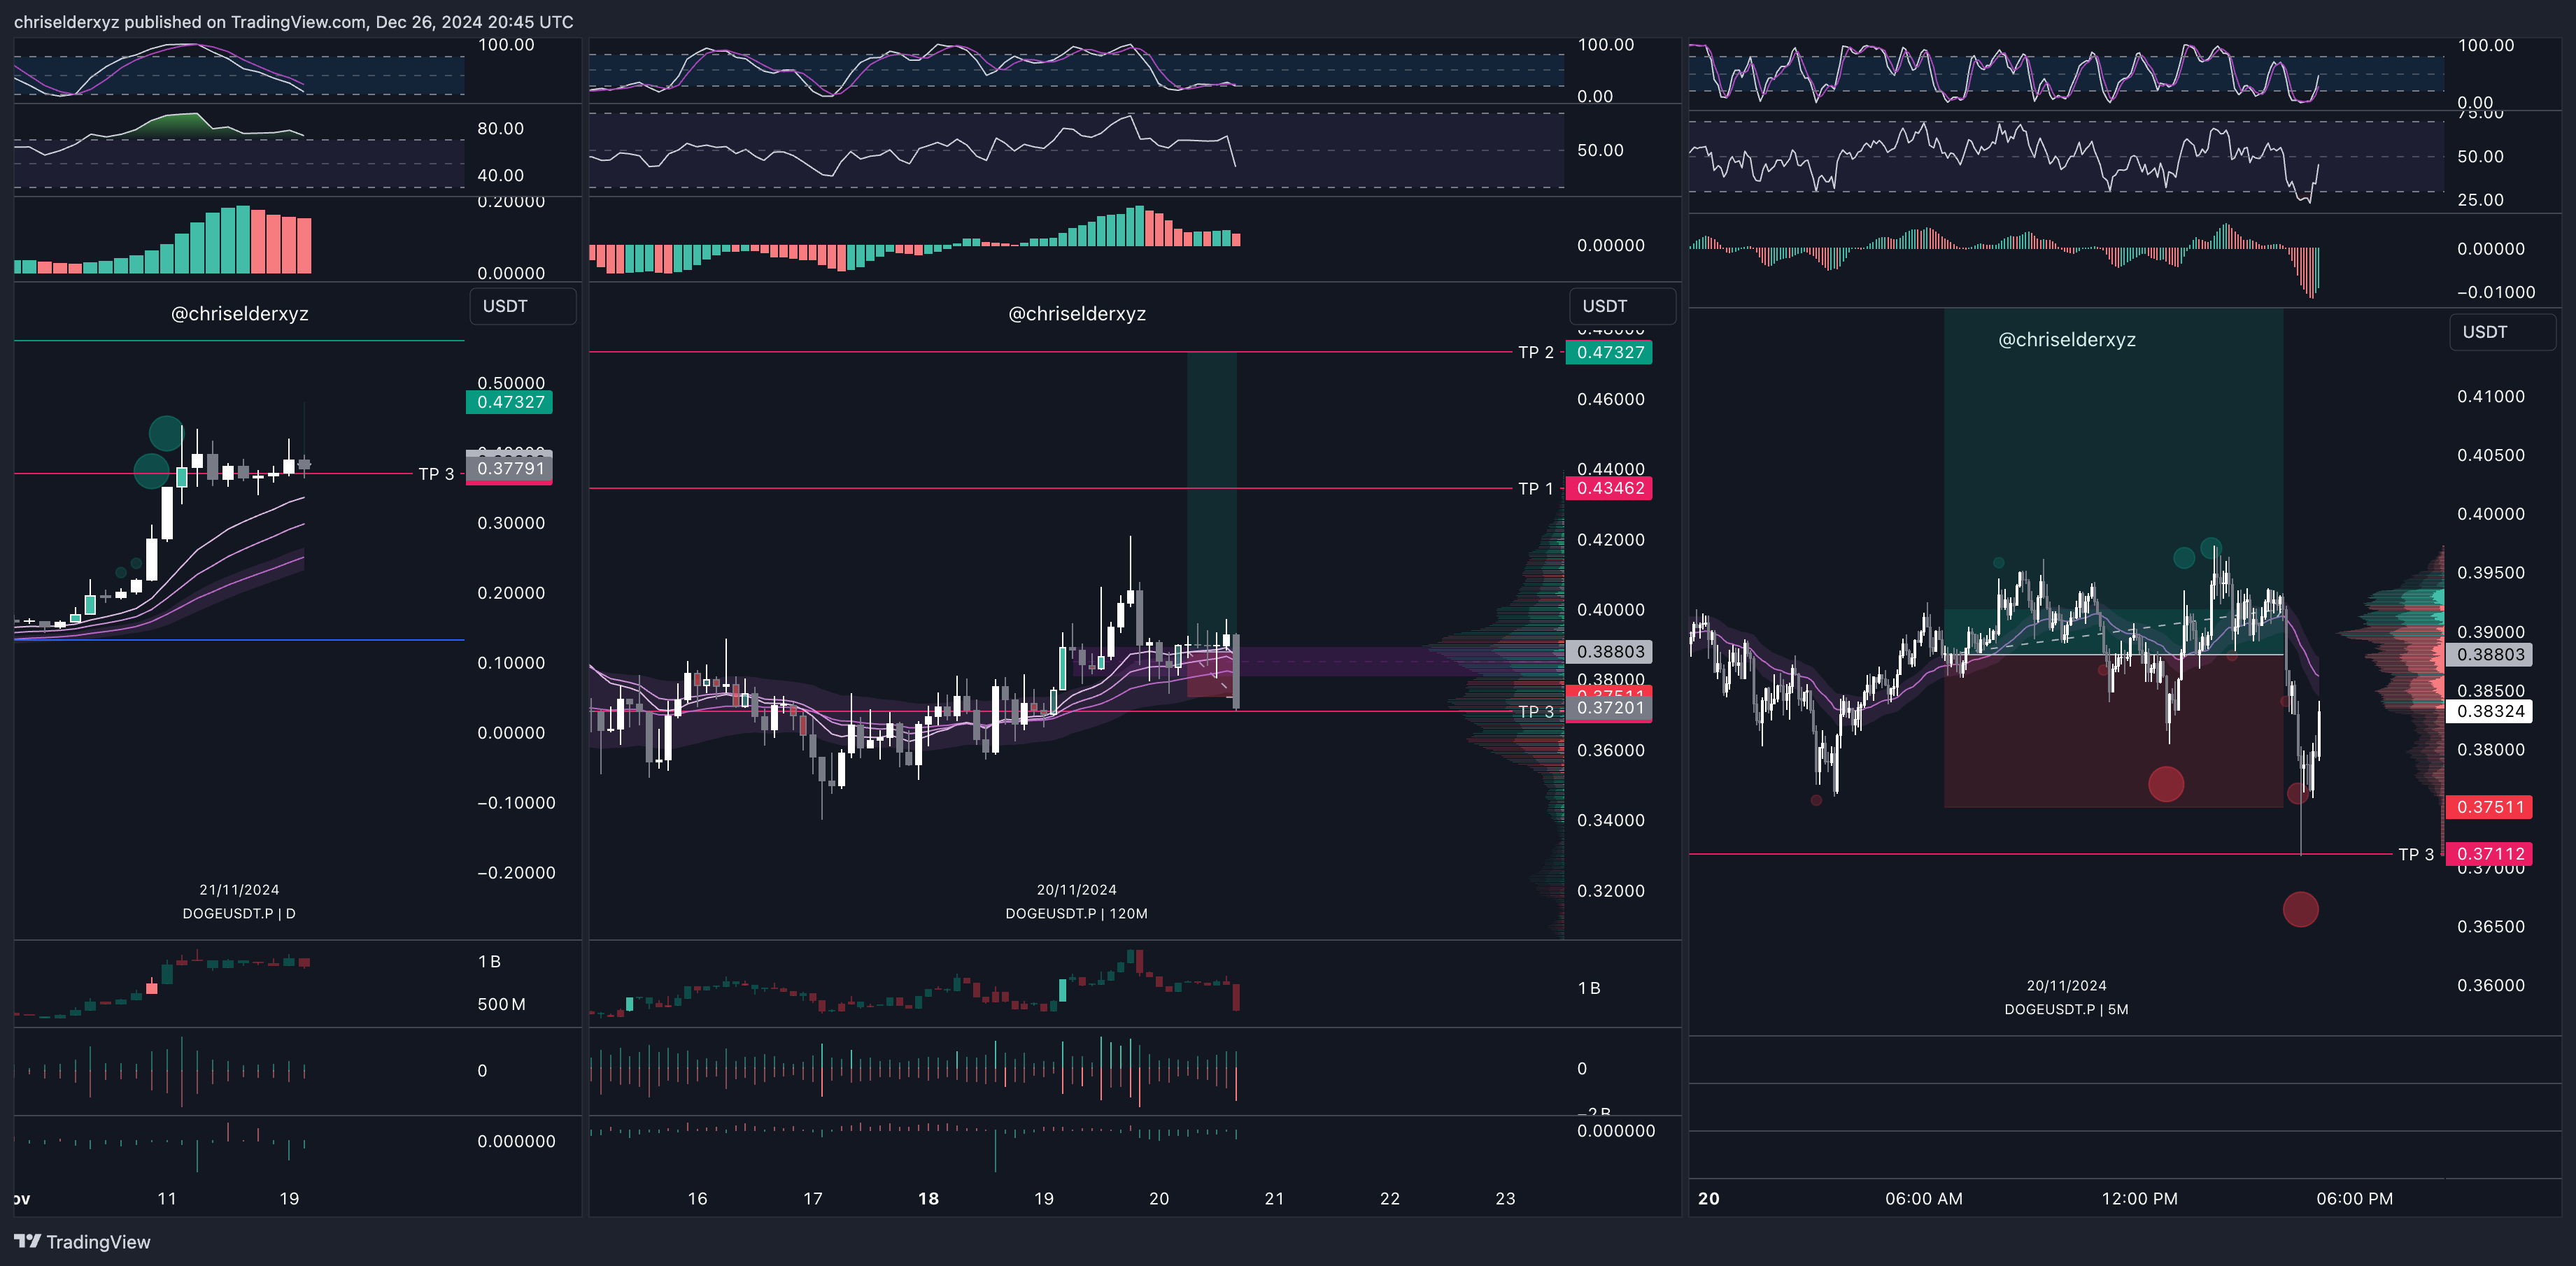
Task: Click the red 0.37511 price label
Action: 2490,807
